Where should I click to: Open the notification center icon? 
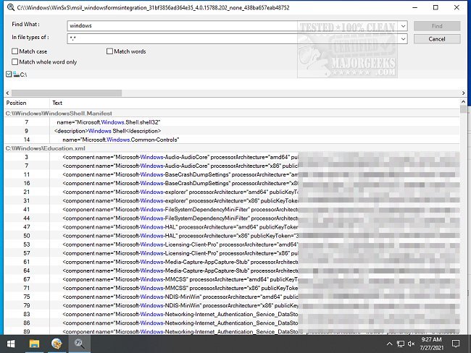click(456, 344)
